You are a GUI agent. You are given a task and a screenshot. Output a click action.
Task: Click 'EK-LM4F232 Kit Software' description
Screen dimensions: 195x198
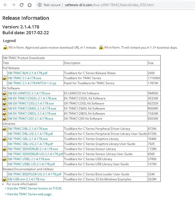[81, 93]
